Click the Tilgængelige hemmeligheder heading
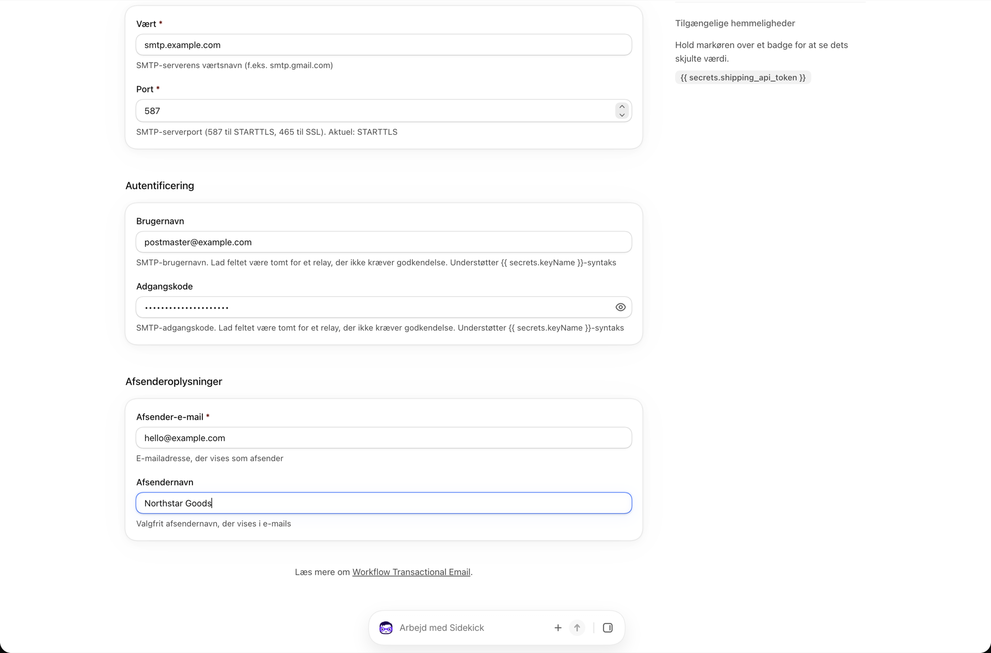 [735, 23]
